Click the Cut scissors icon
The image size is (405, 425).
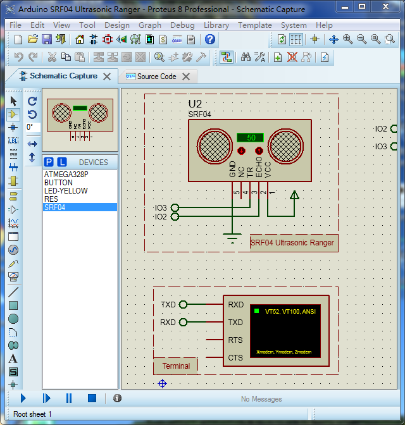pyautogui.click(x=52, y=57)
